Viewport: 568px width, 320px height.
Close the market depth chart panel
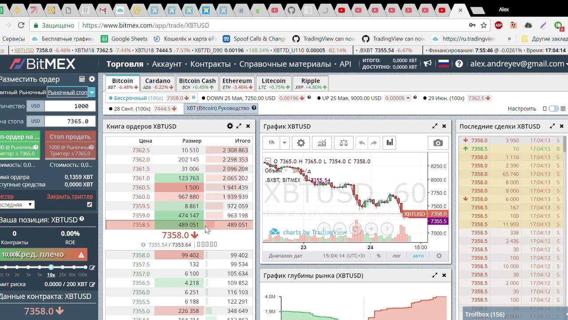point(444,276)
